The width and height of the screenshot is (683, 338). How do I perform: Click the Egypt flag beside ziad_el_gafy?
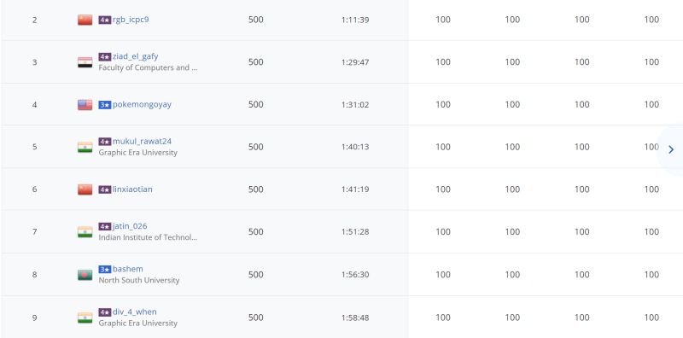(x=85, y=62)
